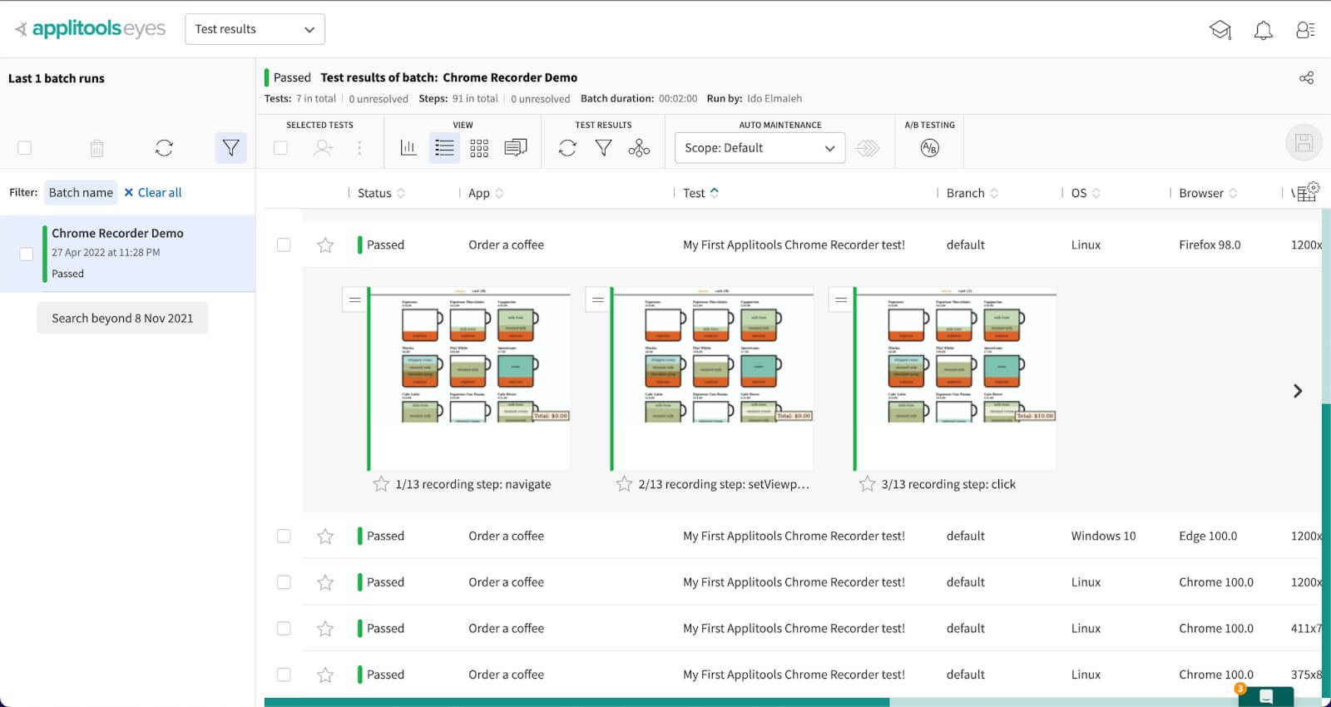This screenshot has width=1331, height=707.
Task: Open the notifications bell
Action: coord(1263,31)
